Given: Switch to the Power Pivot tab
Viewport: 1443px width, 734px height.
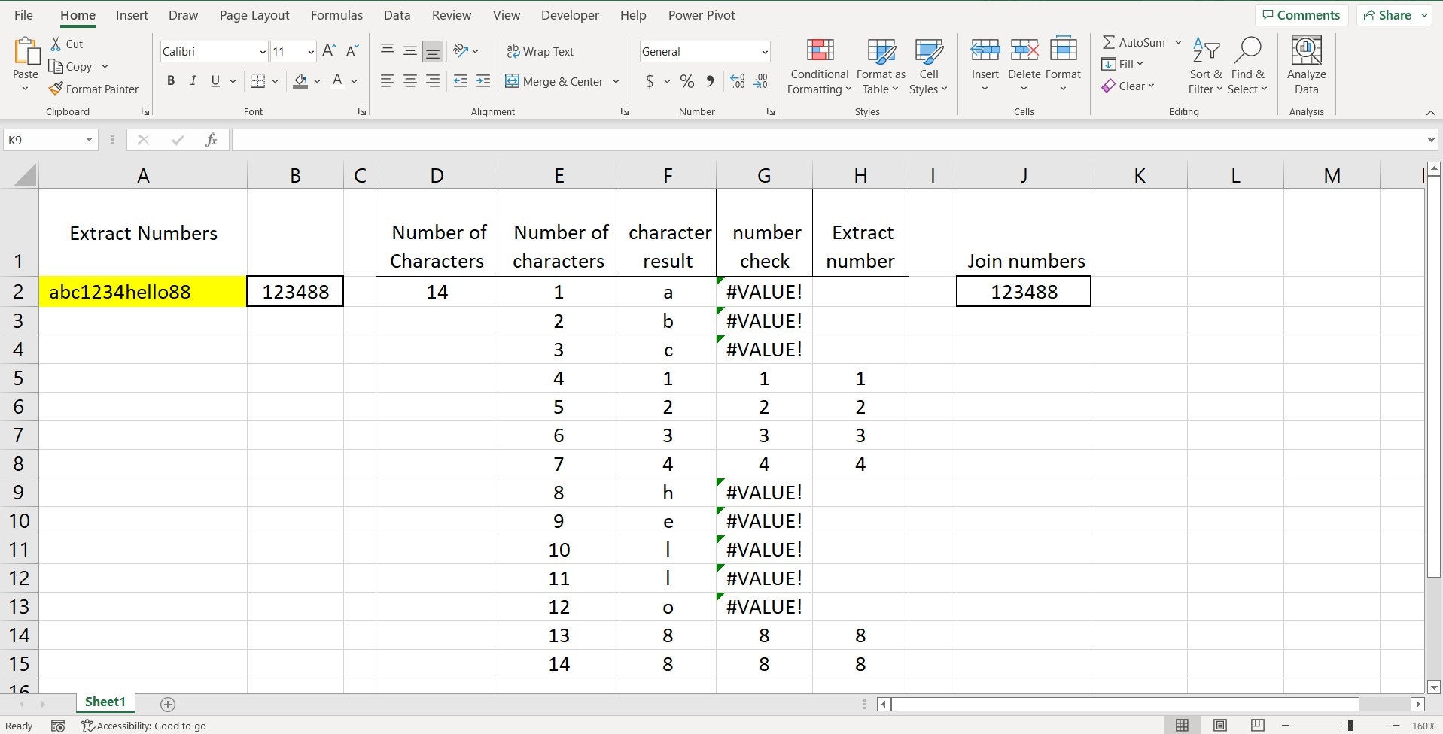Looking at the screenshot, I should pyautogui.click(x=702, y=15).
